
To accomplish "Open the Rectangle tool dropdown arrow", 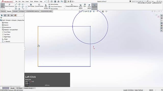I will pos(18,7).
